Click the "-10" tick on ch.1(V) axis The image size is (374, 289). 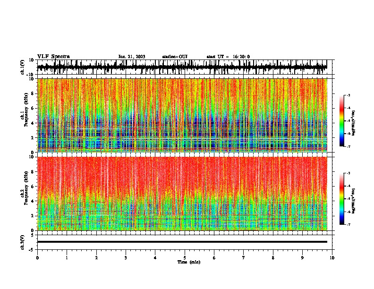point(31,75)
